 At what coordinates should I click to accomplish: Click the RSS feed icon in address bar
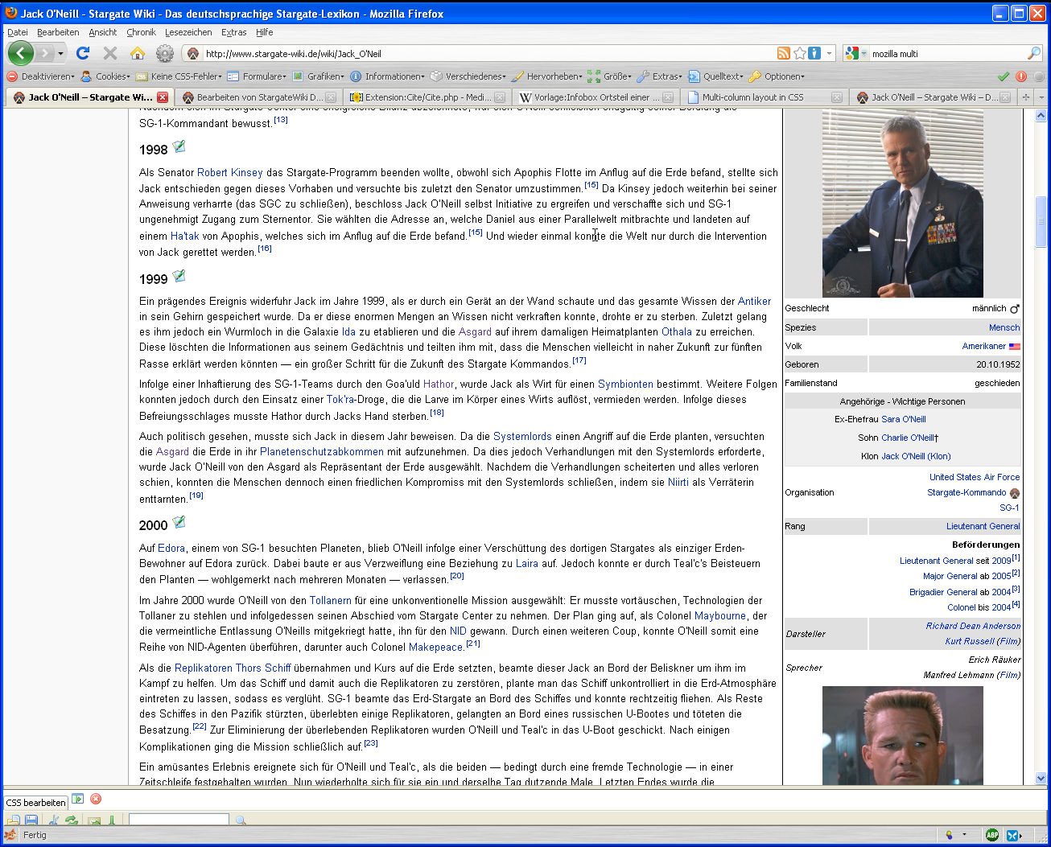click(x=783, y=53)
